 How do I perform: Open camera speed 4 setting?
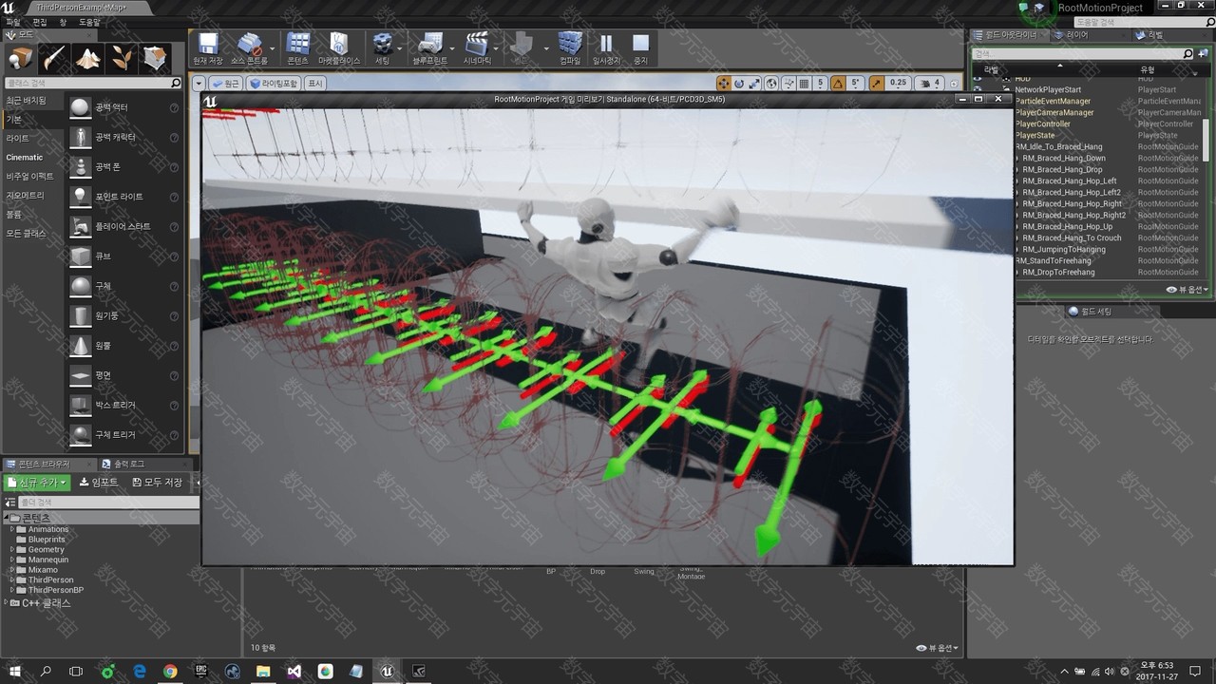pos(931,84)
